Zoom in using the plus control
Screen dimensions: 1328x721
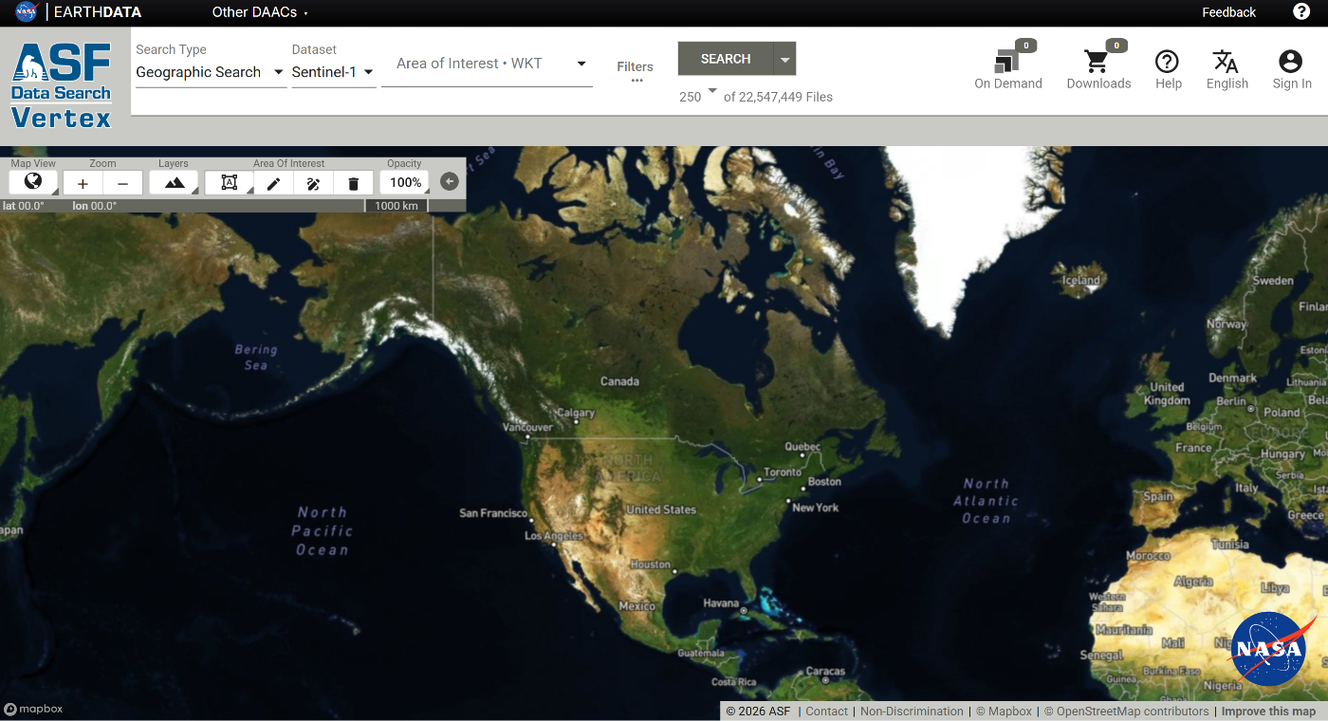click(82, 182)
